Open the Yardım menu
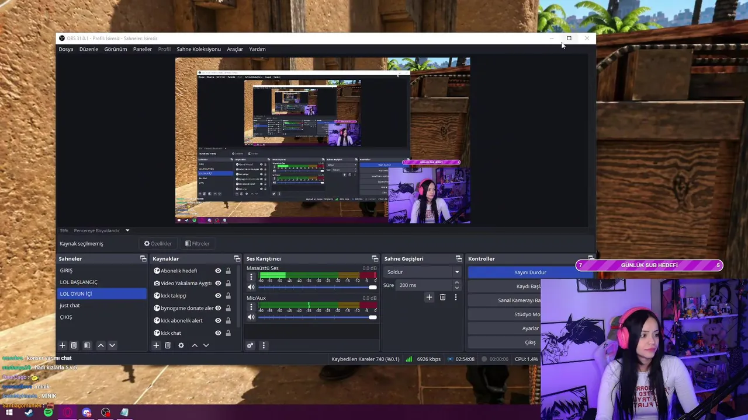Viewport: 748px width, 420px height. click(257, 49)
